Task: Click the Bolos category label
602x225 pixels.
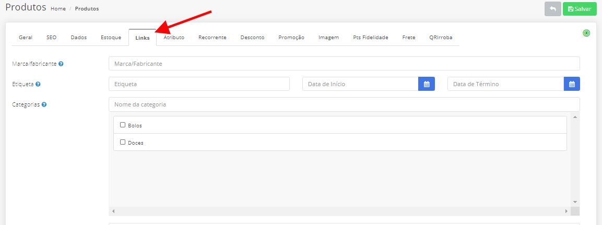Action: click(135, 126)
